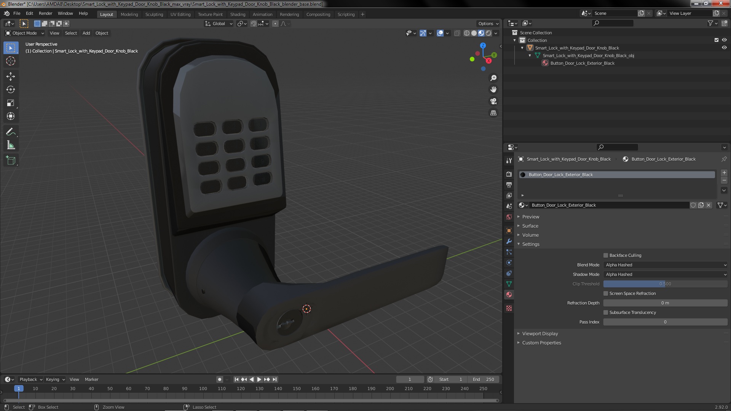Expand the Custom Properties panel
This screenshot has width=731, height=411.
pos(541,343)
